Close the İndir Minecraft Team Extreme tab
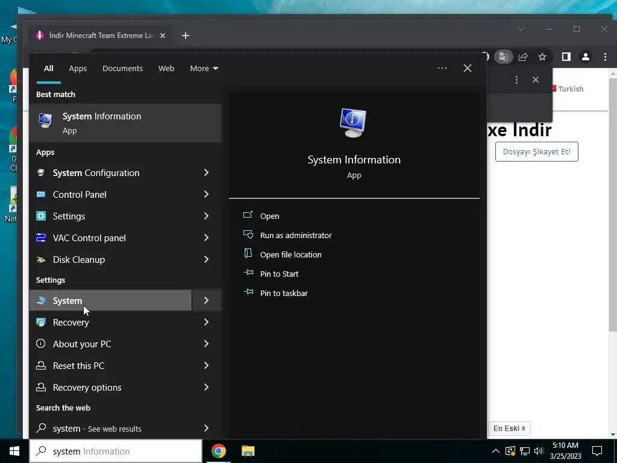The width and height of the screenshot is (617, 463). (x=163, y=36)
